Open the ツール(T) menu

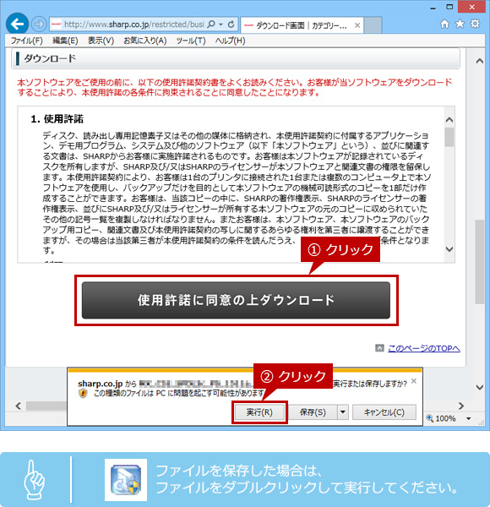click(191, 41)
